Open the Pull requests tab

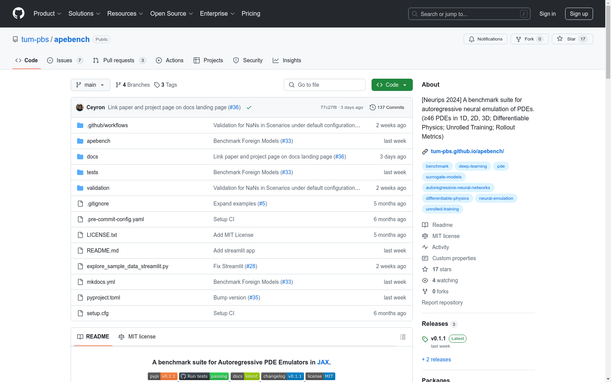coord(120,60)
